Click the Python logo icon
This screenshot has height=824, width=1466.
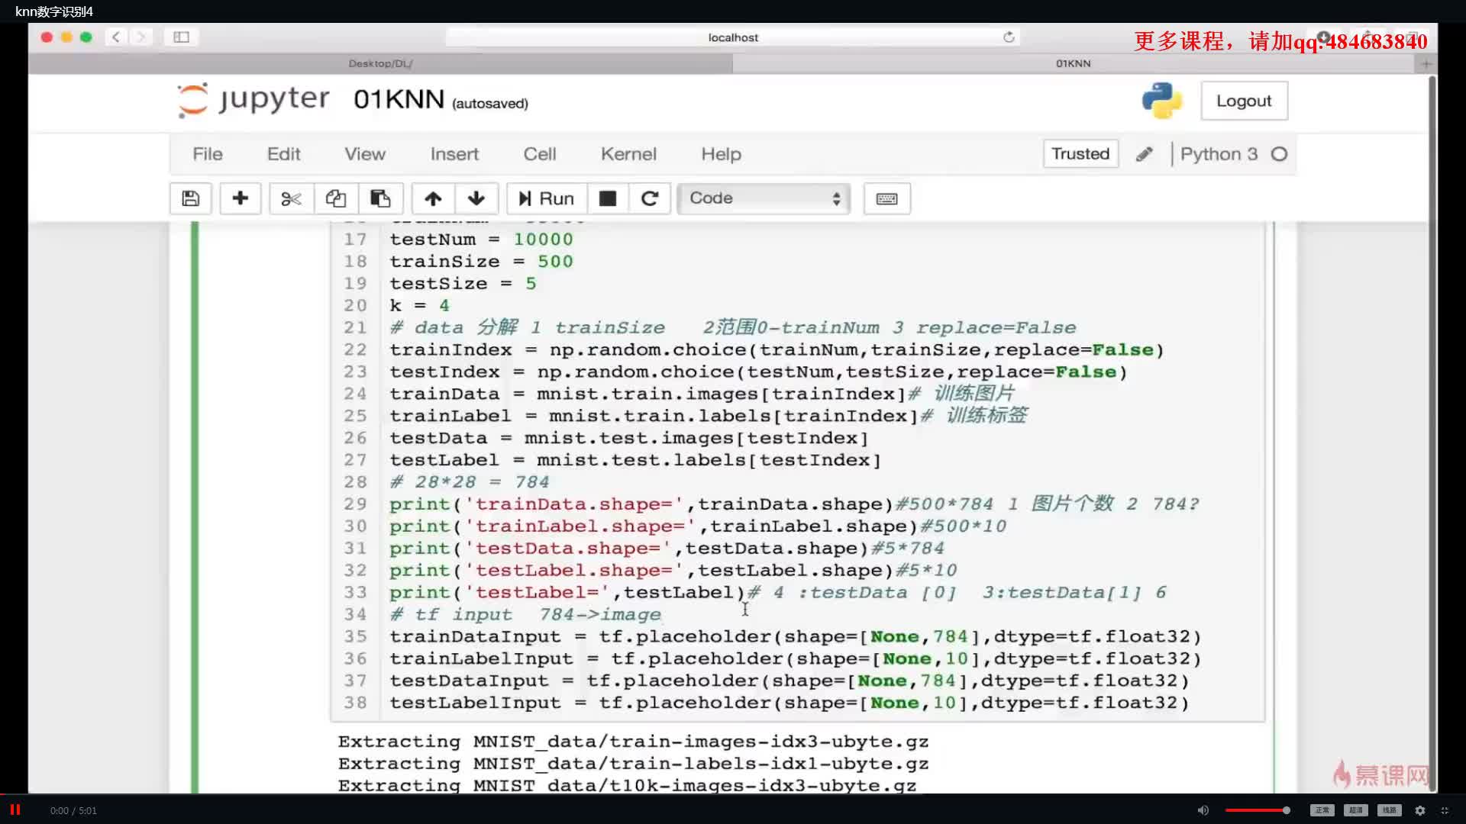pos(1161,101)
